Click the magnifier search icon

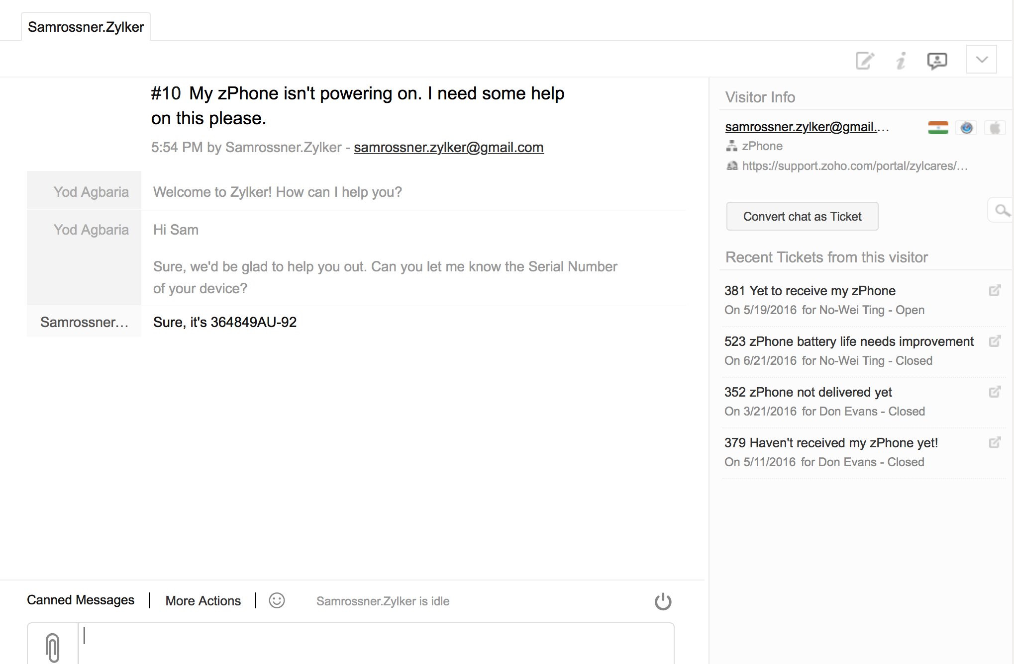click(x=1002, y=211)
